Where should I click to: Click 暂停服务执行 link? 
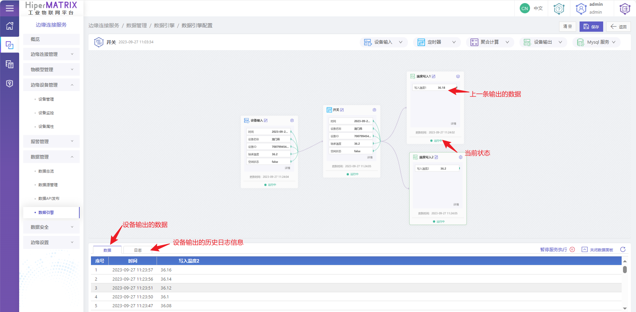point(554,250)
